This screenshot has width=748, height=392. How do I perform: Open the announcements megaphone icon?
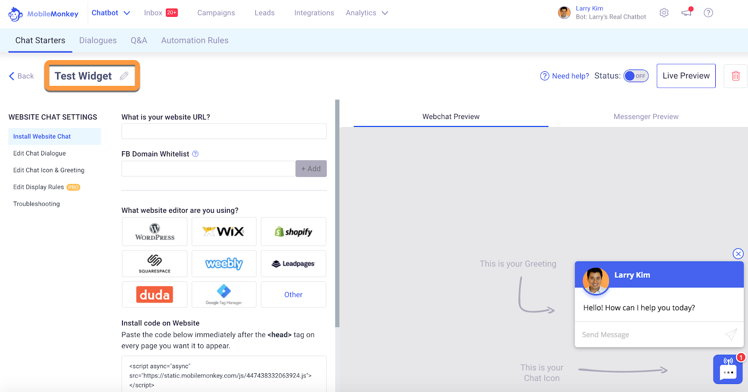tap(687, 12)
